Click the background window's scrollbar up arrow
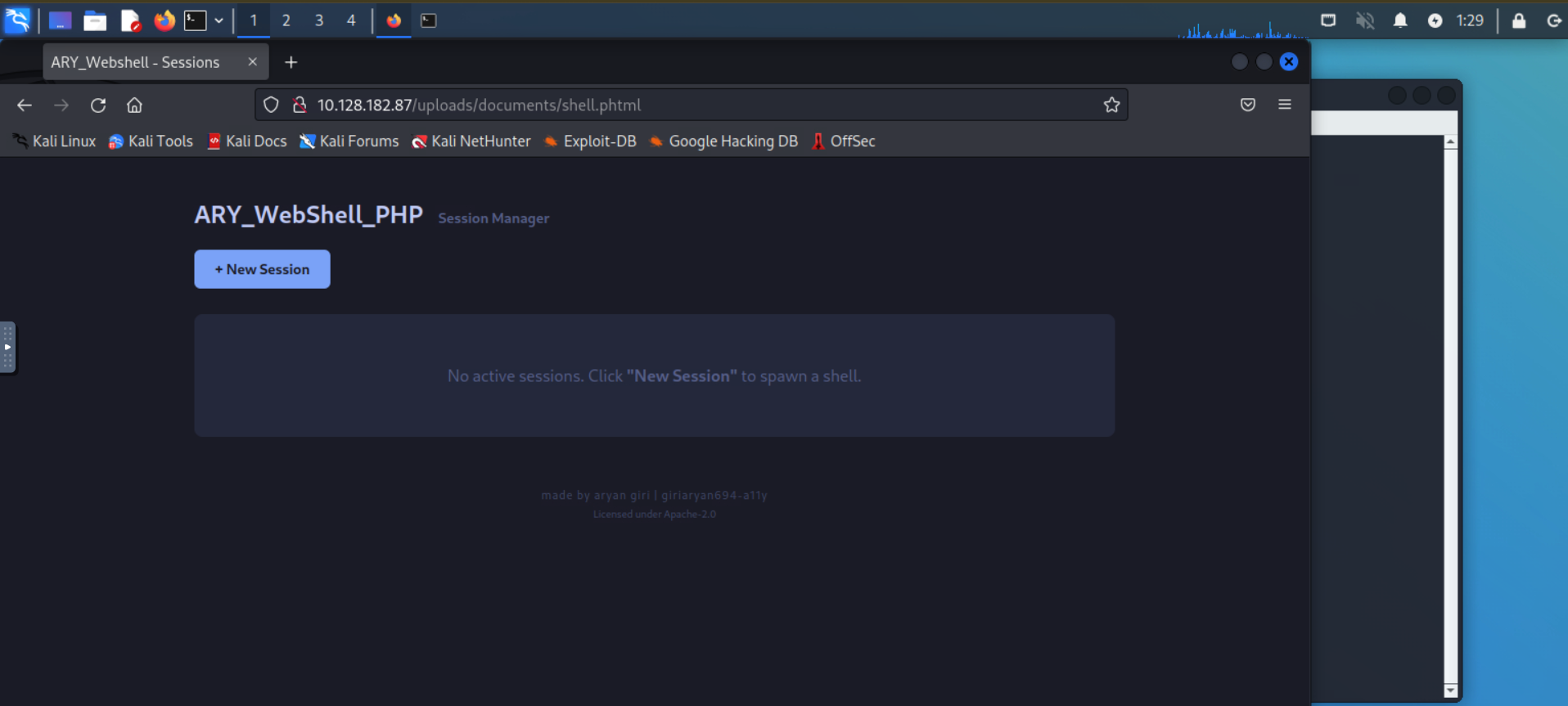1568x706 pixels. coord(1450,142)
